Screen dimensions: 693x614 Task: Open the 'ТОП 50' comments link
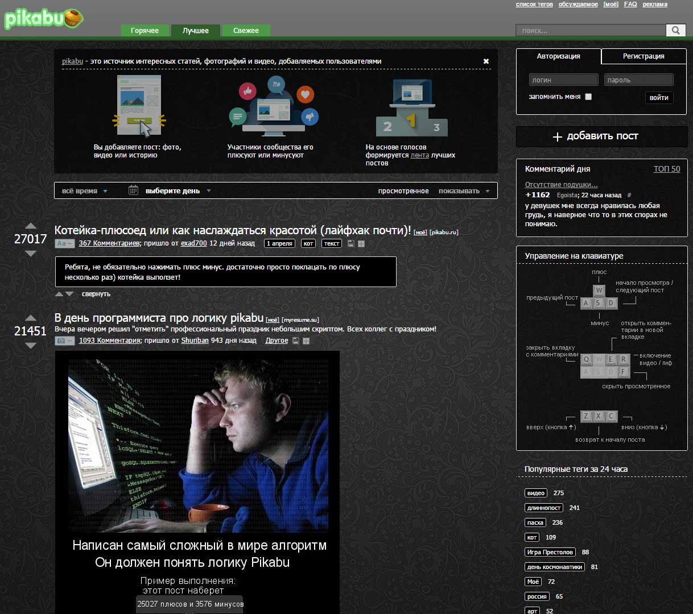pyautogui.click(x=667, y=169)
